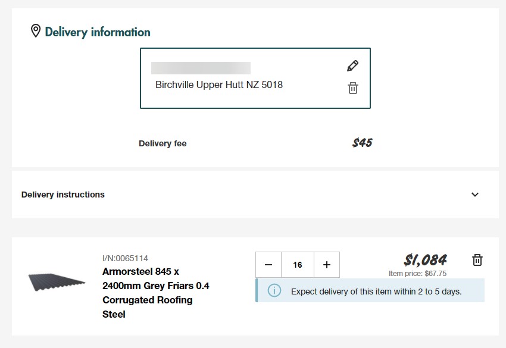This screenshot has height=348, width=506.
Task: Open the Armorsteel roofing product thumbnail
Action: (56, 281)
